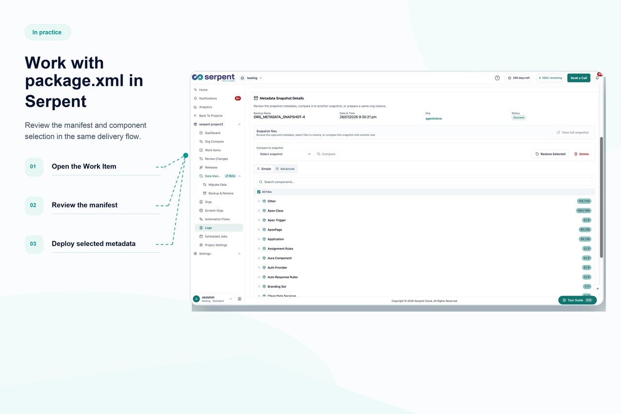
Task: Click the 112 / 112 count badge
Action: coord(584,201)
